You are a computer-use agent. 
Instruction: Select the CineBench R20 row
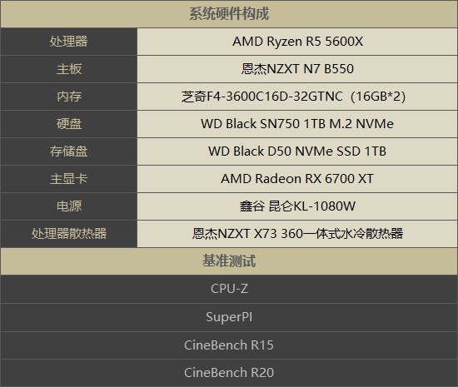(x=229, y=373)
